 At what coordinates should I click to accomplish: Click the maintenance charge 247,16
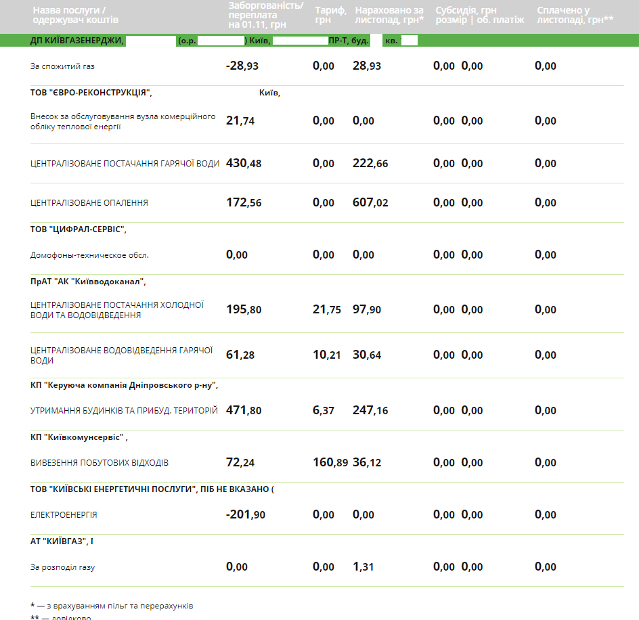pos(370,410)
